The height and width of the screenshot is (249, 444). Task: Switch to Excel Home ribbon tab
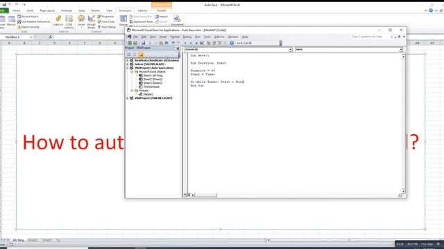(17, 11)
